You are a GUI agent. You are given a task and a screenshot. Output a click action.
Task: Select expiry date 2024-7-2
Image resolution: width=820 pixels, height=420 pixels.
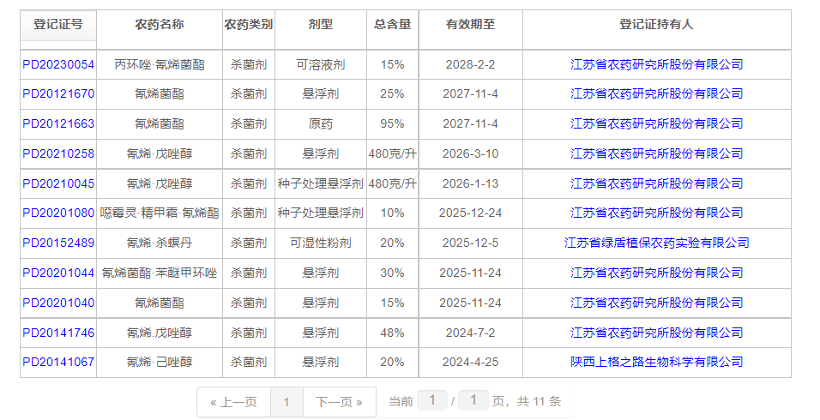[x=471, y=333]
